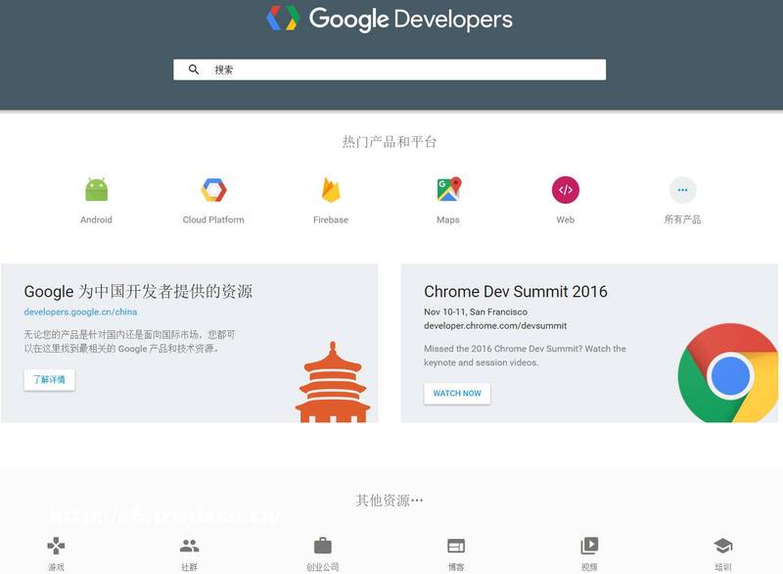Image resolution: width=783 pixels, height=574 pixels.
Task: Open the 博客 blog icon
Action: (x=454, y=544)
